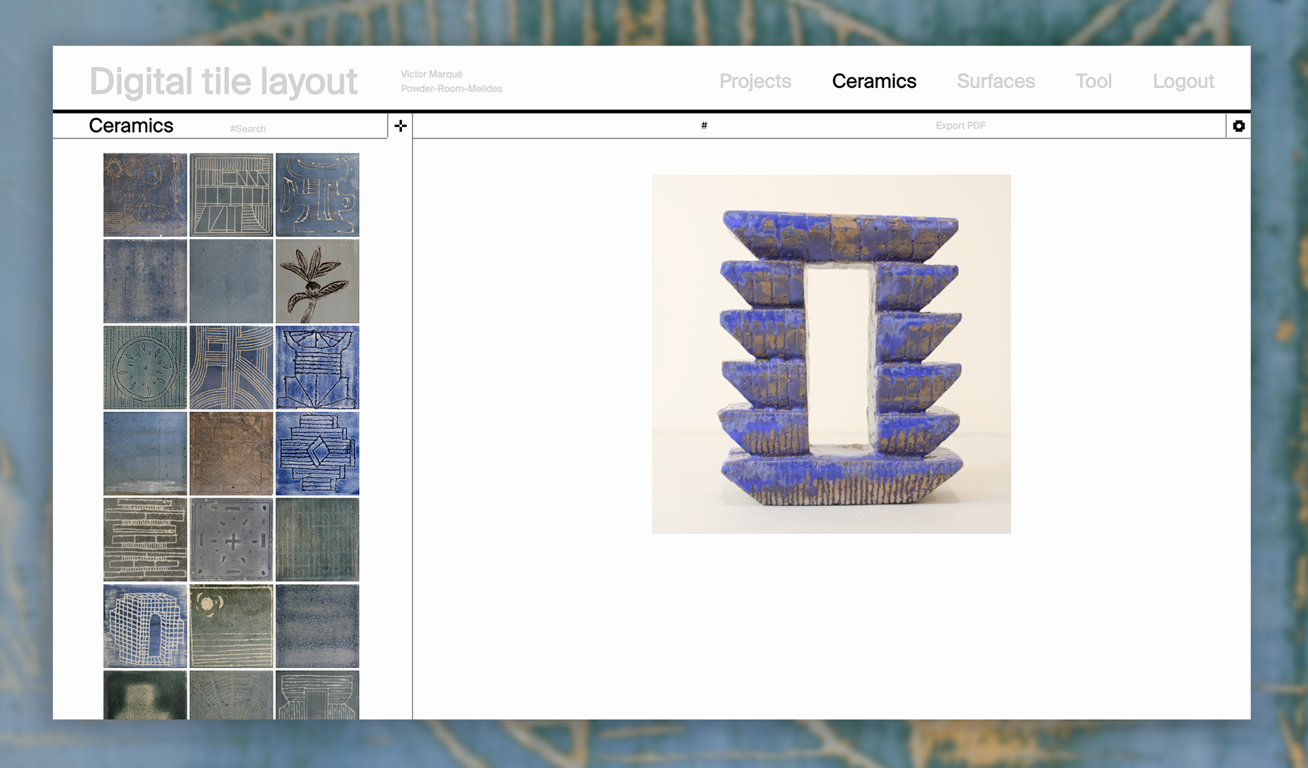Select tile with horizontal brick-like line pattern
The width and height of the screenshot is (1308, 768).
[145, 540]
